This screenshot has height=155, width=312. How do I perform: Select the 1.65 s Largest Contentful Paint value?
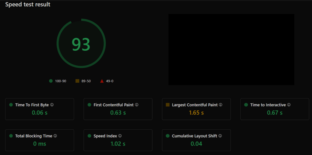coord(196,113)
